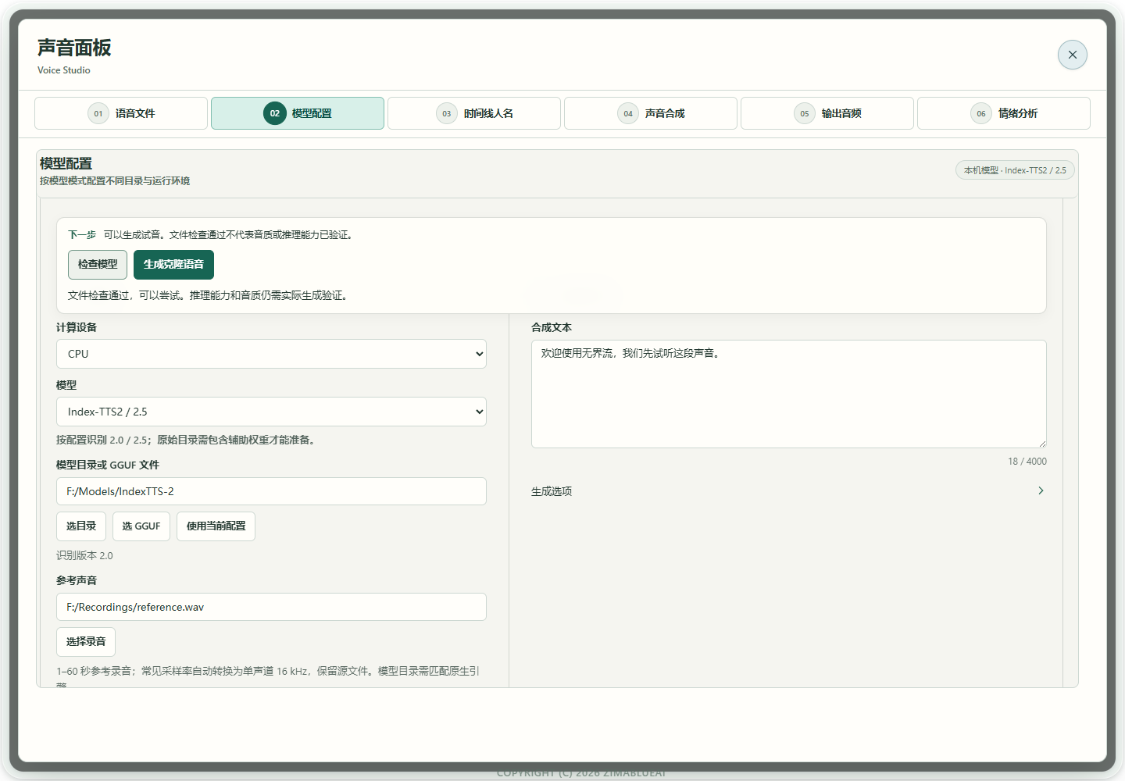Click the 选 GGUF button
The height and width of the screenshot is (781, 1125).
(141, 526)
